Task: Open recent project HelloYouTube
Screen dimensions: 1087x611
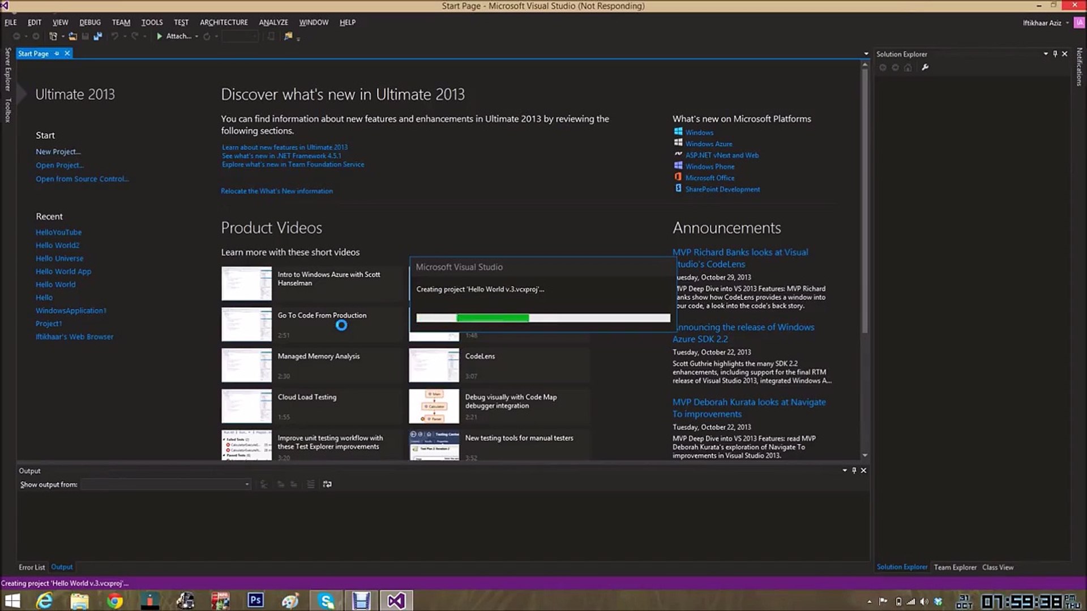Action: 58,233
